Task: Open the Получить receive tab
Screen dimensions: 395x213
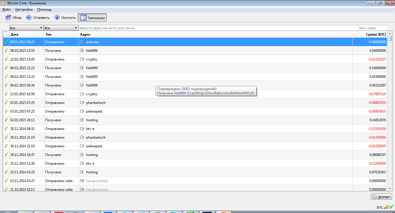Action: [65, 18]
